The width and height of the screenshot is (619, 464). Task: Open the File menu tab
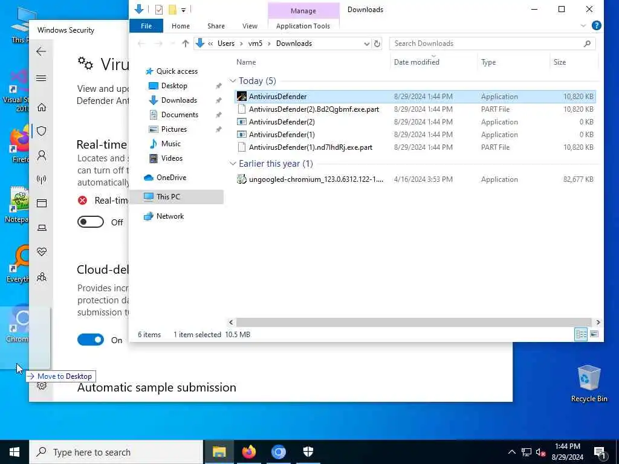tap(146, 25)
